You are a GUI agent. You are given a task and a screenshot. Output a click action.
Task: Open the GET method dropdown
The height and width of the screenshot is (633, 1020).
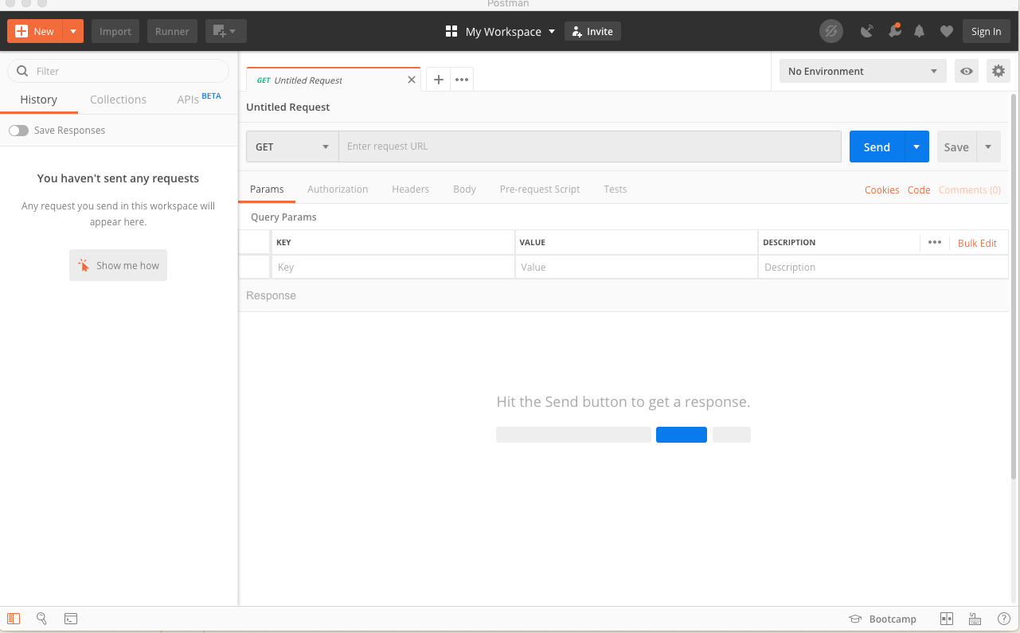(292, 147)
